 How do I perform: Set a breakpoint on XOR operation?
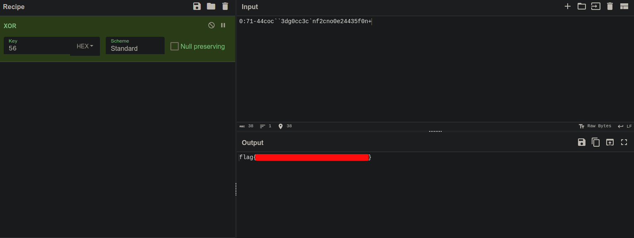(223, 25)
